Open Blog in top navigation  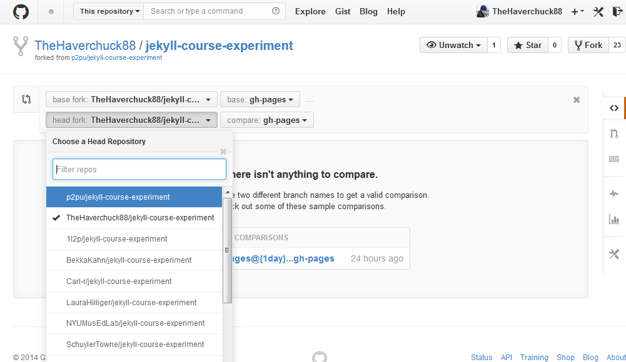[368, 12]
